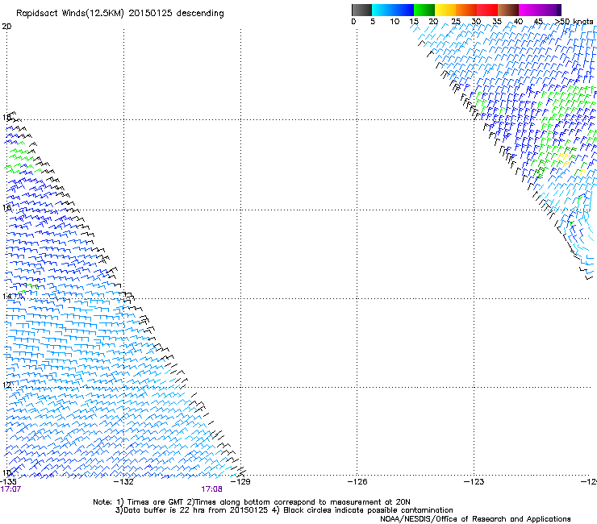Click the latitude label '12'
This screenshot has width=597, height=524.
point(6,385)
